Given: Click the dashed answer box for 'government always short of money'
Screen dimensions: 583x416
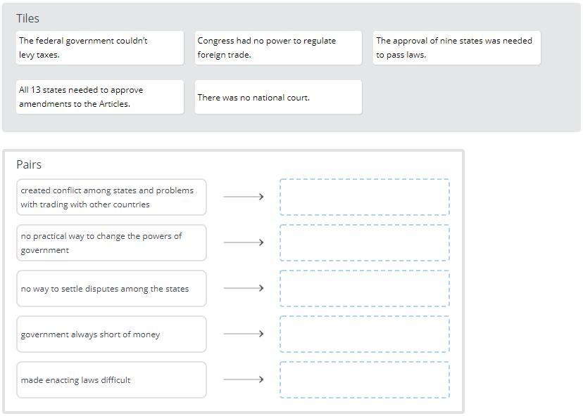Looking at the screenshot, I should [364, 334].
